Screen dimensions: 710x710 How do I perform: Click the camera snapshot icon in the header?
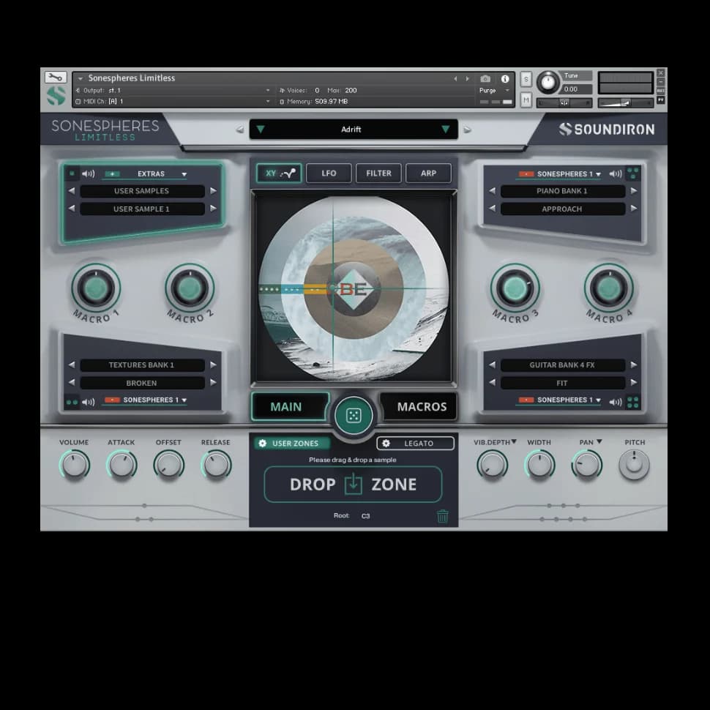485,78
